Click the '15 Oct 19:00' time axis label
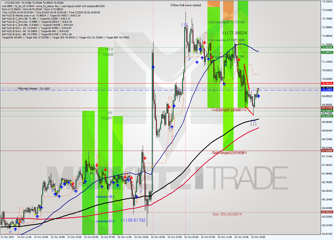This screenshot has height=240, width=334. tap(158, 237)
